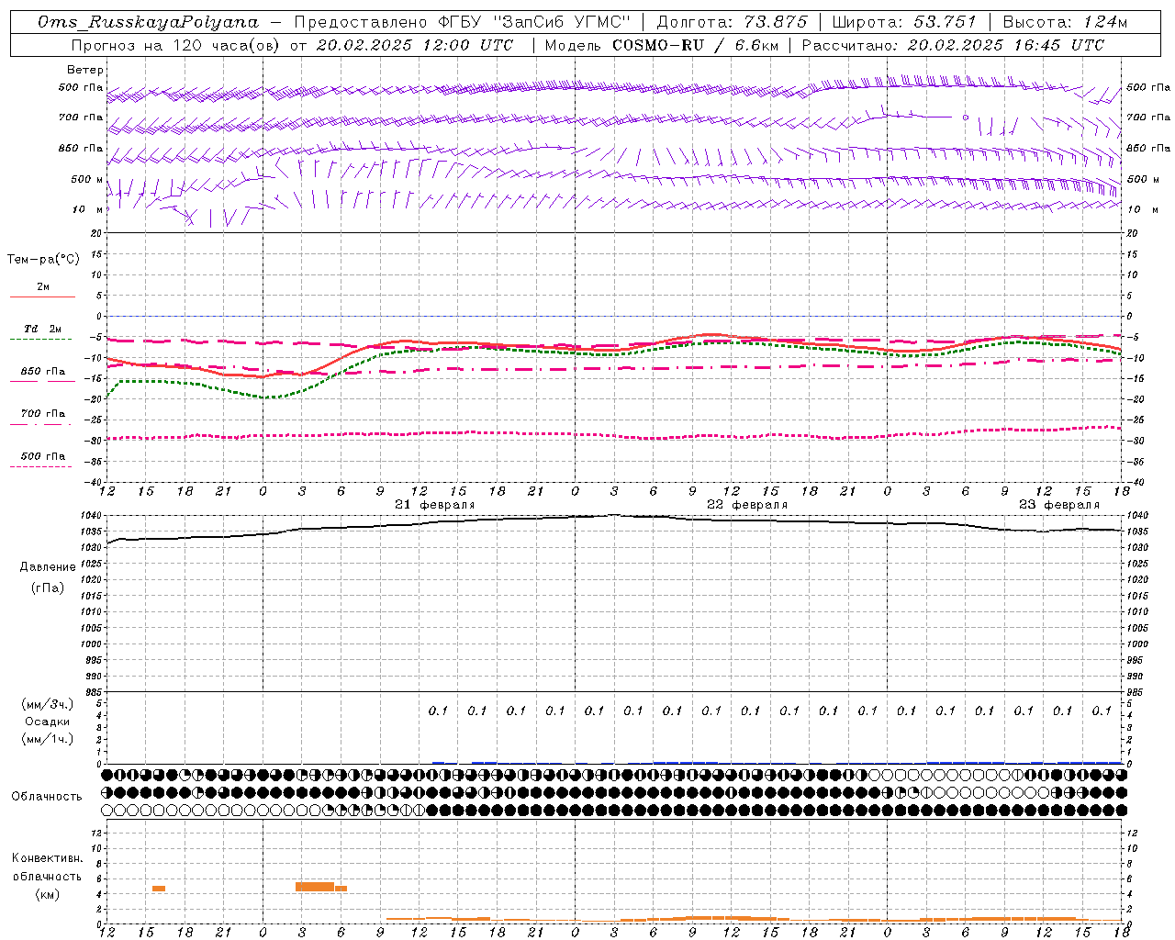1175x940 pixels.
Task: Click the 'Высота: 124м' elevation text
Action: pos(1065,22)
